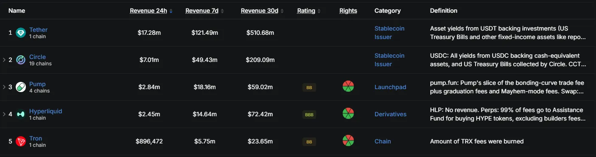Click the BBB rating badge for Hyperliquid
This screenshot has width=596, height=157.
[x=309, y=115]
